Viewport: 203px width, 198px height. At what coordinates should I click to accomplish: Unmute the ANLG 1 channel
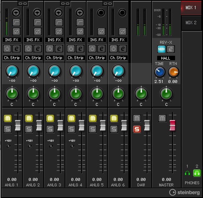tap(8, 118)
